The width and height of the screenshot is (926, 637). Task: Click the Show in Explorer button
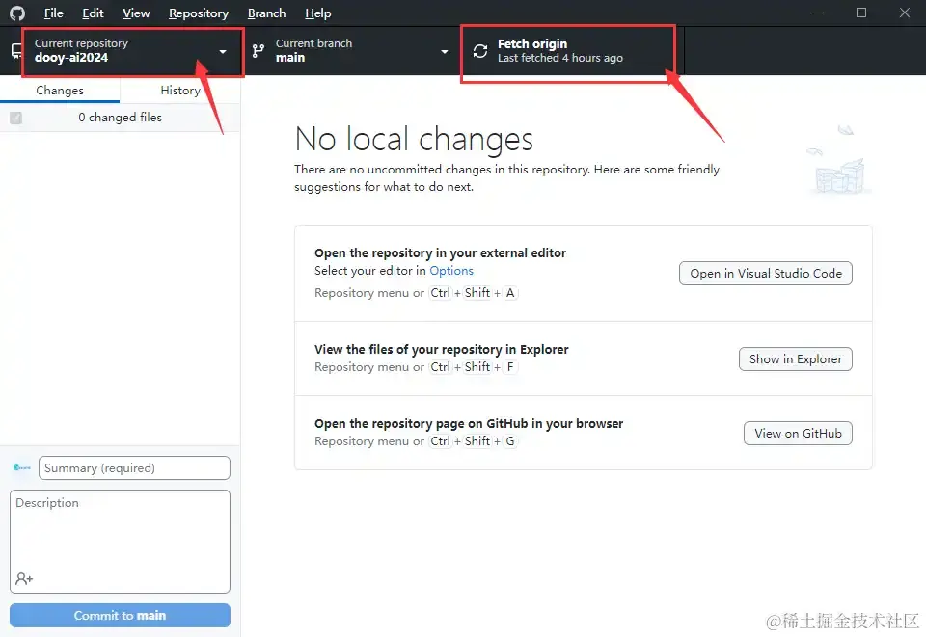pos(796,359)
